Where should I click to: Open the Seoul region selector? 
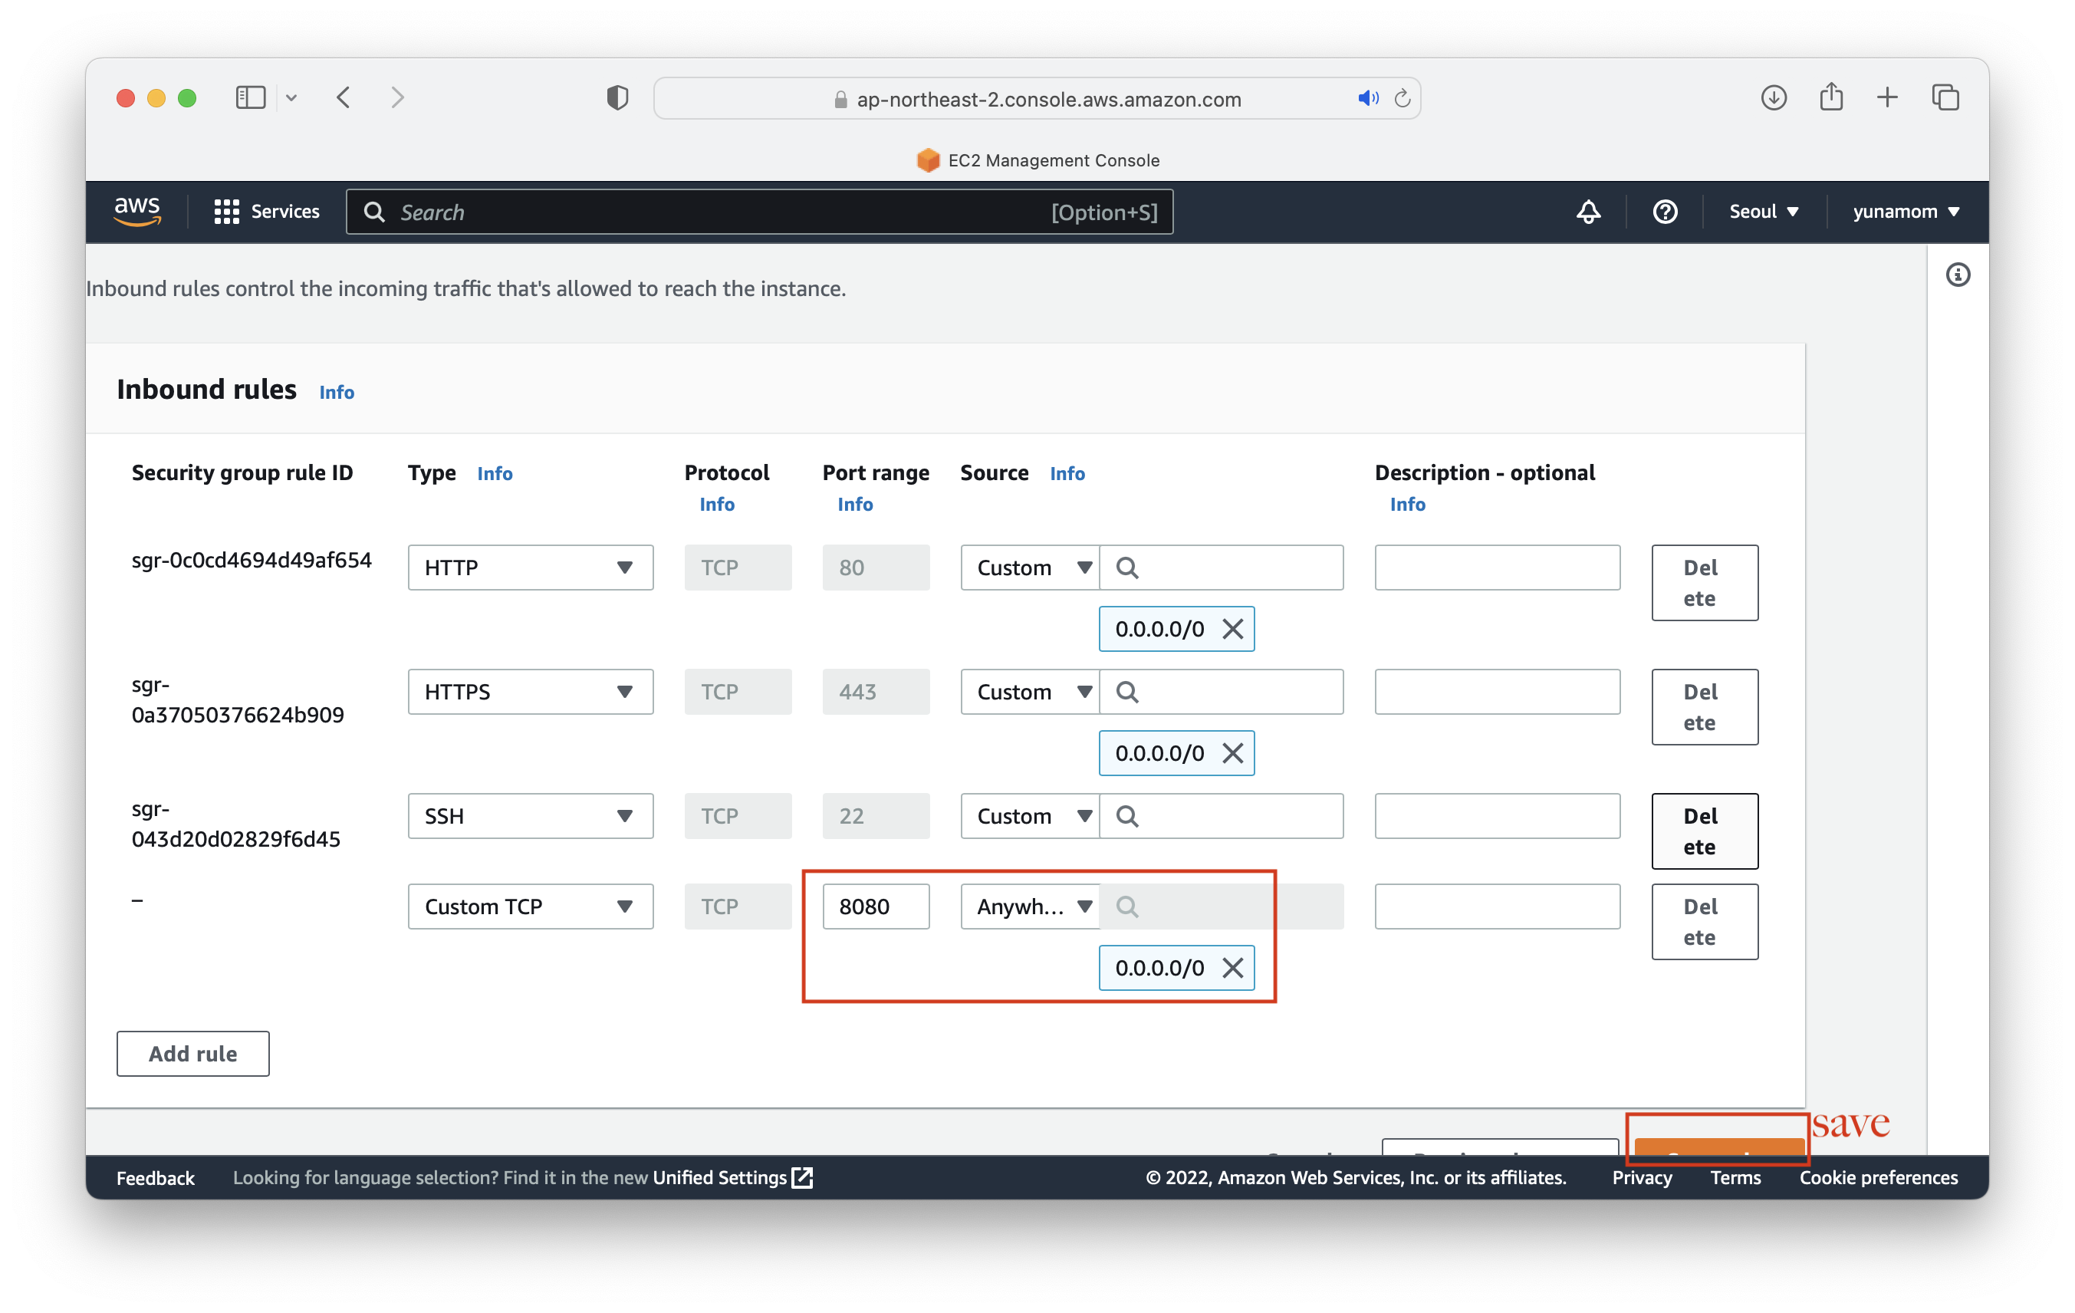coord(1763,212)
